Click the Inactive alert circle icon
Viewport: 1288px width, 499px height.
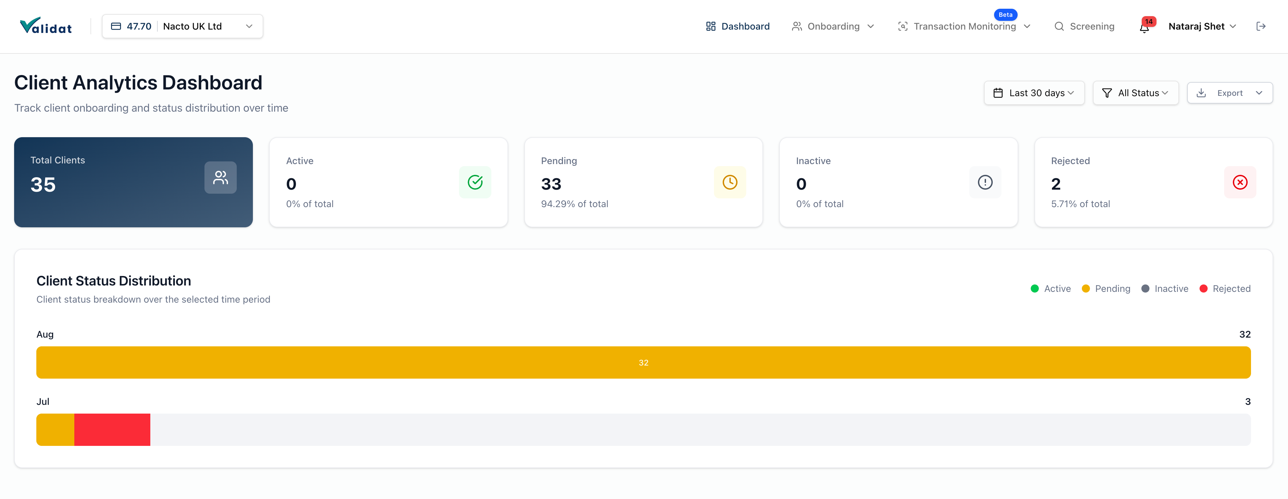pyautogui.click(x=985, y=183)
